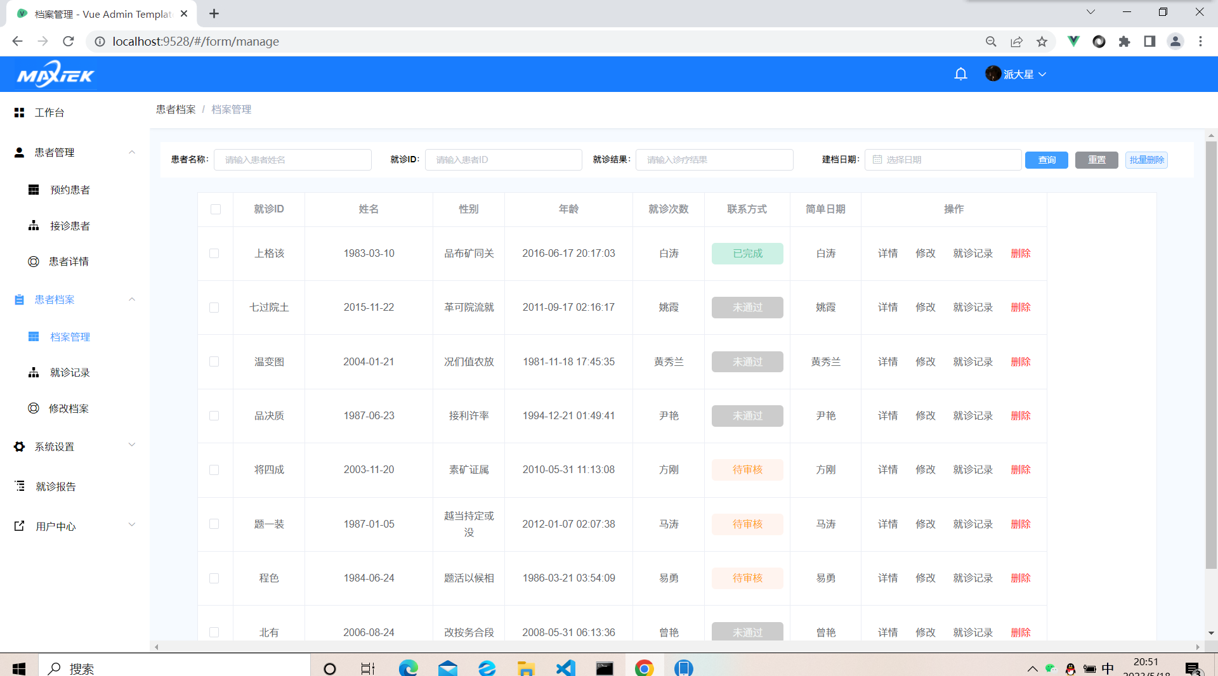Viewport: 1218px width, 676px height.
Task: Check the row checkbox for 北有
Action: tap(214, 632)
